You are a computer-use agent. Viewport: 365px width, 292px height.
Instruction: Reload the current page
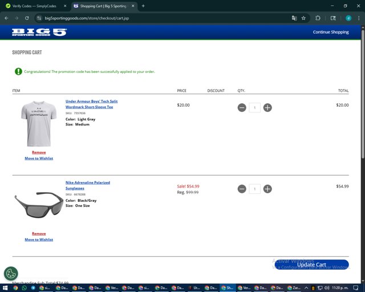[27, 18]
